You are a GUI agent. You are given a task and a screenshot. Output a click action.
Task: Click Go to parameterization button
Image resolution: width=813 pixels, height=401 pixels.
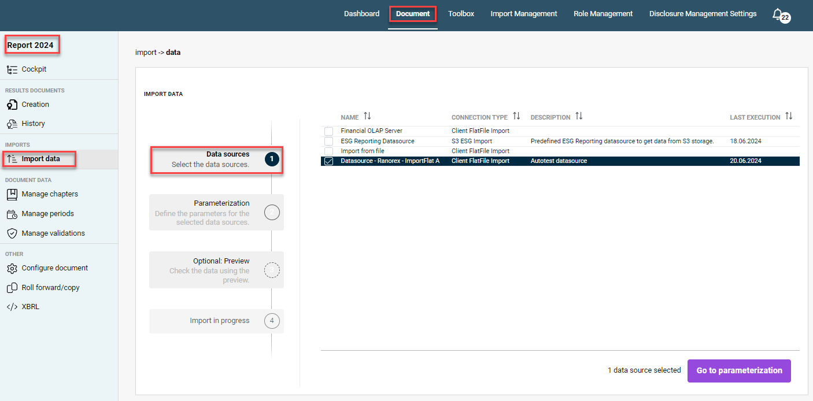click(x=739, y=370)
